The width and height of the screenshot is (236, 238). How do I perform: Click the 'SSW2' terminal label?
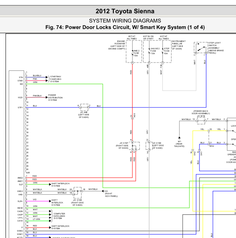20,231
